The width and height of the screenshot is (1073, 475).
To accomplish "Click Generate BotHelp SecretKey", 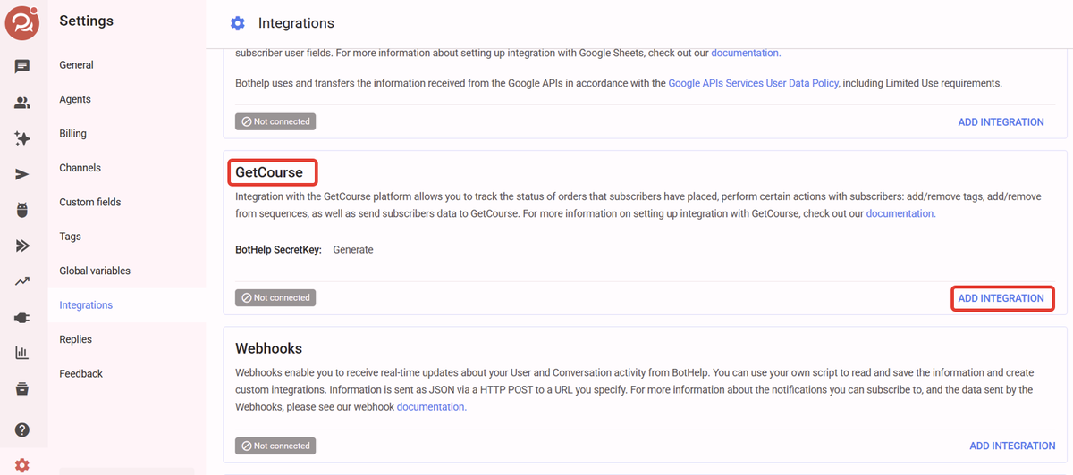I will coord(353,250).
